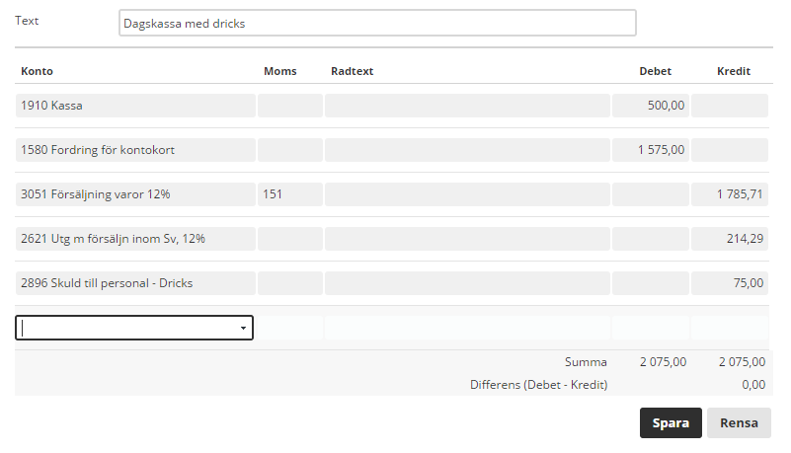
Task: Click the Moms field showing 151
Action: [x=289, y=194]
